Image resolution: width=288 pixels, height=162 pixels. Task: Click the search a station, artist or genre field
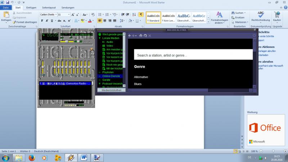(193, 54)
